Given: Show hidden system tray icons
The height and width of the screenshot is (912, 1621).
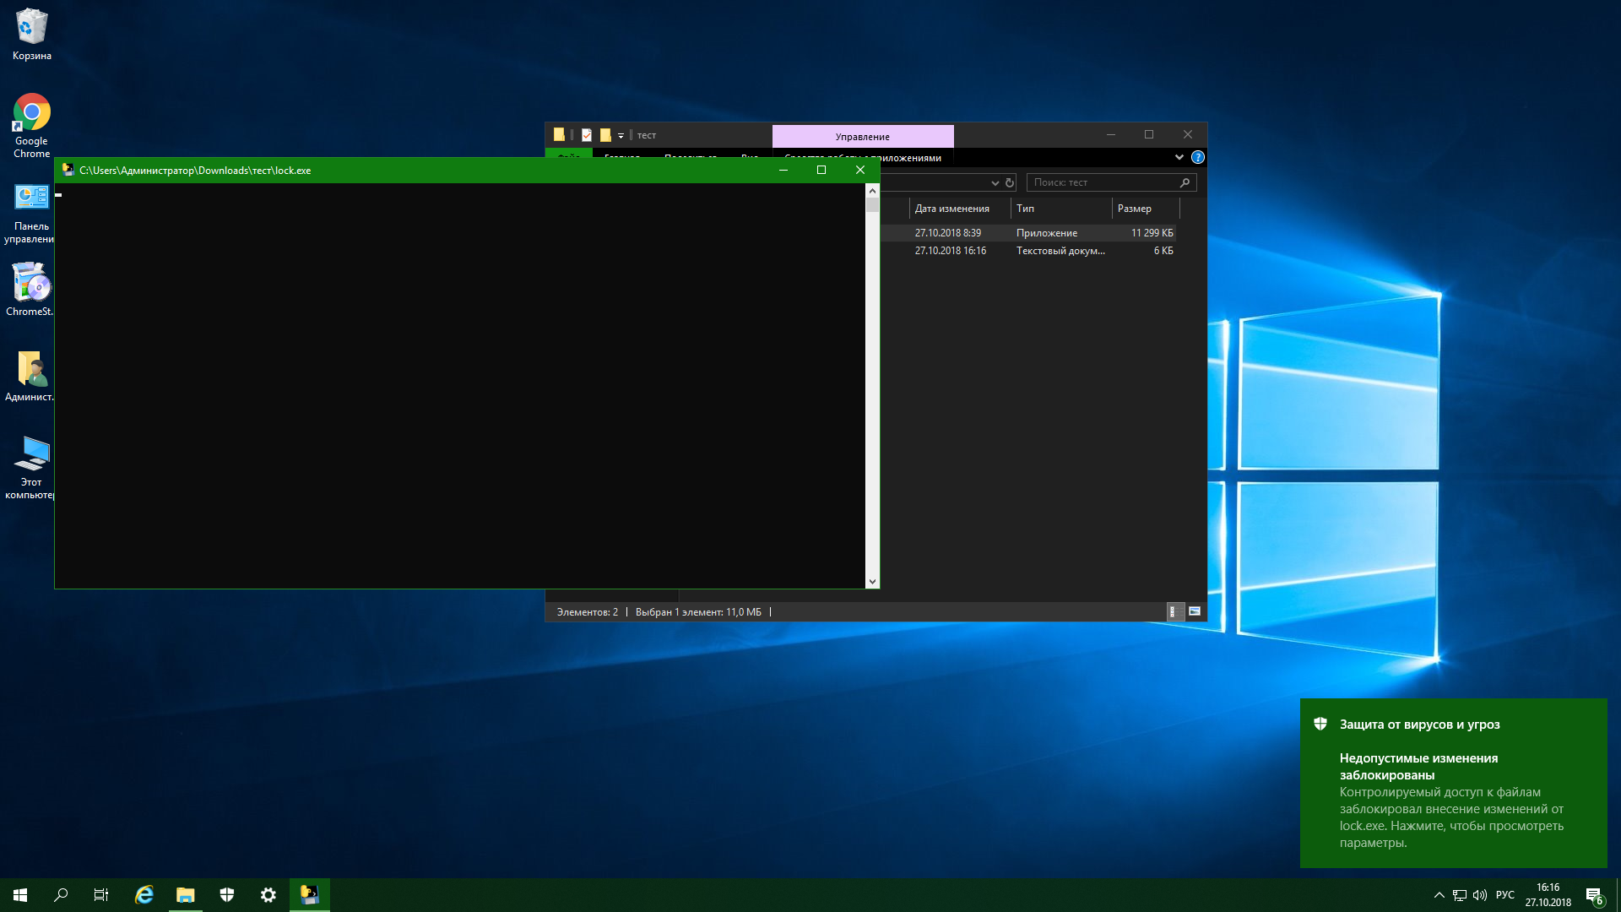Looking at the screenshot, I should pos(1439,895).
